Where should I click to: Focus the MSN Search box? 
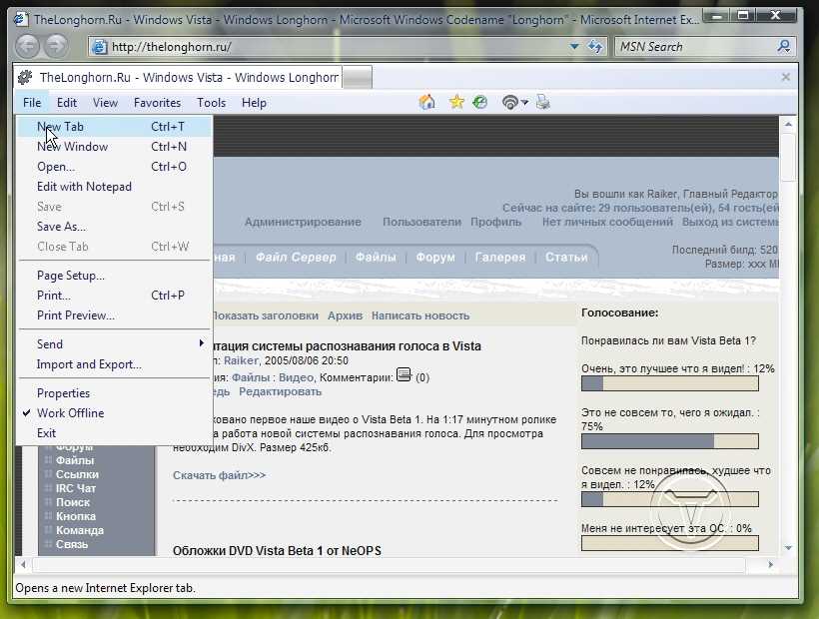[695, 47]
